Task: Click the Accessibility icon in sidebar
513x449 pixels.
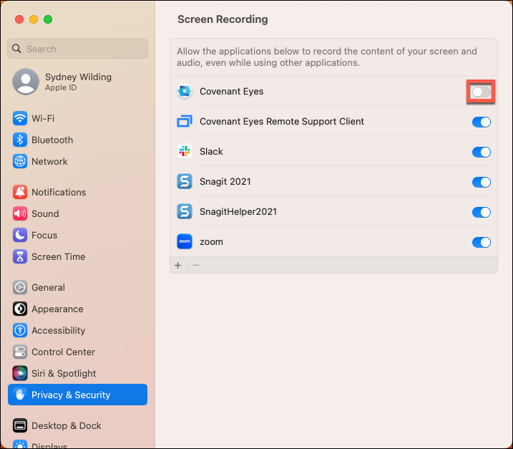Action: (x=20, y=330)
